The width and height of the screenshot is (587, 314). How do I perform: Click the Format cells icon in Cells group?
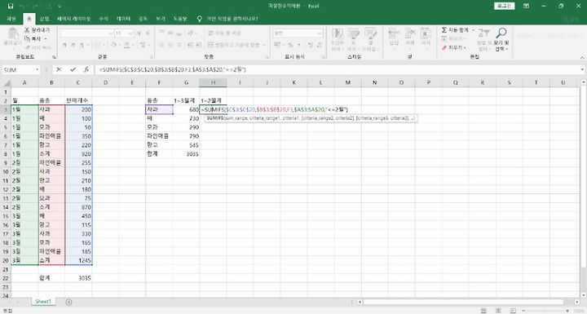[426, 33]
